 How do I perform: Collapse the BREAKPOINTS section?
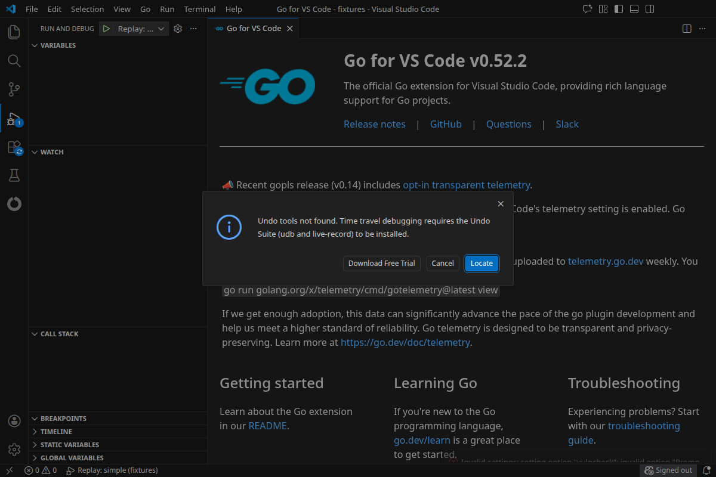118,419
